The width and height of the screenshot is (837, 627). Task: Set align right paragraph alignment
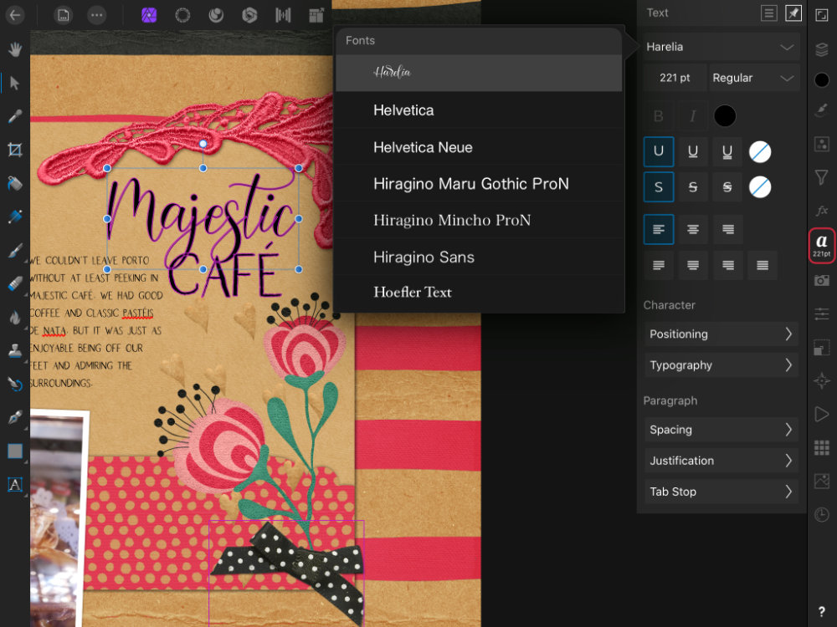[727, 229]
